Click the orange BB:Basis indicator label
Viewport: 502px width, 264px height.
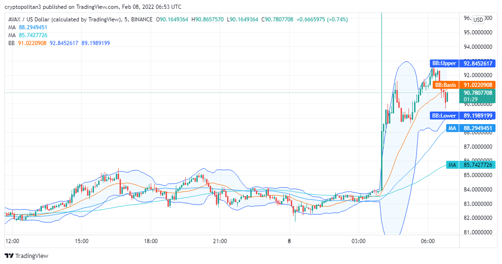coord(446,85)
